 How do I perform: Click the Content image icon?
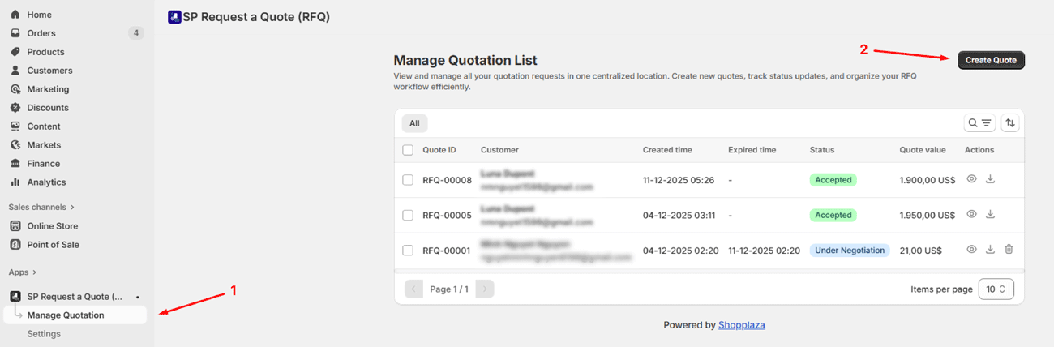pos(15,126)
